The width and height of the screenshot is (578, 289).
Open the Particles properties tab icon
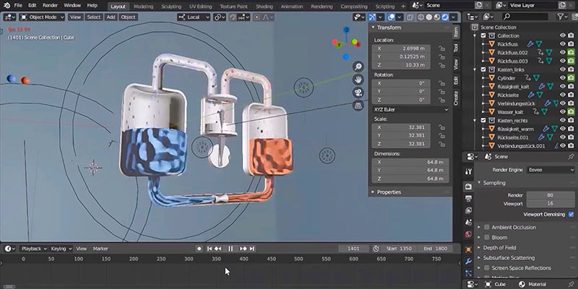tap(468, 273)
